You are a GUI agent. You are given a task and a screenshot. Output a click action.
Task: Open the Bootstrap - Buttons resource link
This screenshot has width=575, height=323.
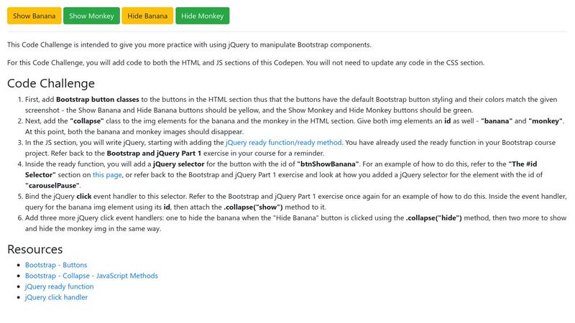(x=56, y=265)
